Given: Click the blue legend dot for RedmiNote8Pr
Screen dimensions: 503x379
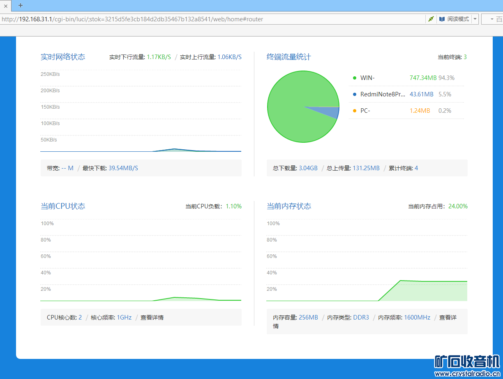Looking at the screenshot, I should (x=355, y=94).
